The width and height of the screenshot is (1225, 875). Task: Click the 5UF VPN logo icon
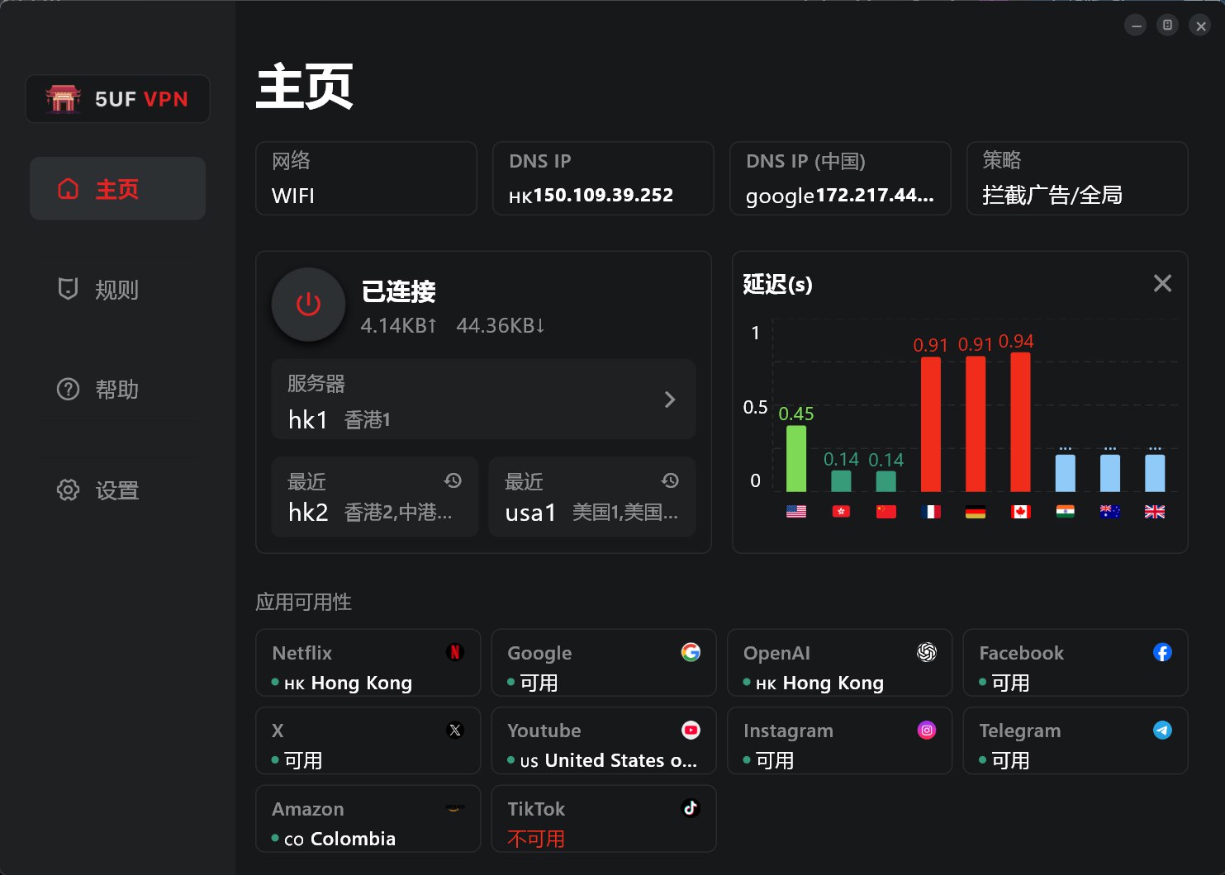click(x=64, y=99)
